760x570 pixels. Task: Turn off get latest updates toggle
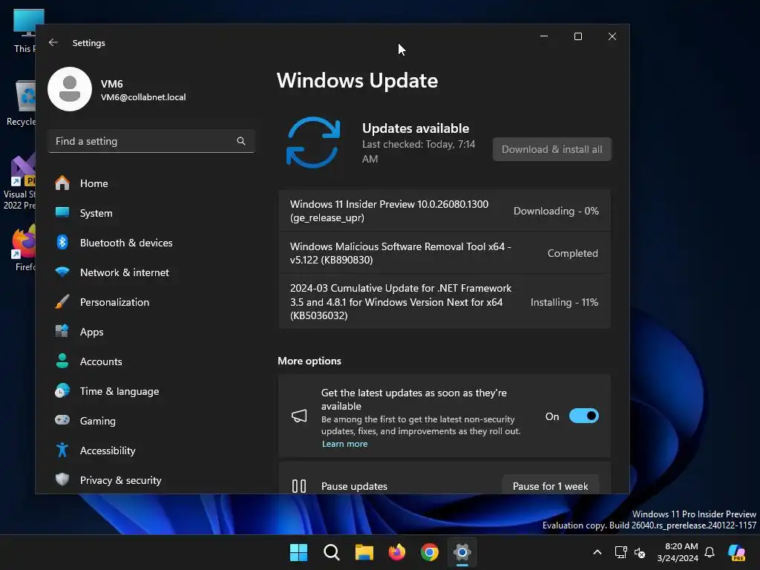point(583,416)
